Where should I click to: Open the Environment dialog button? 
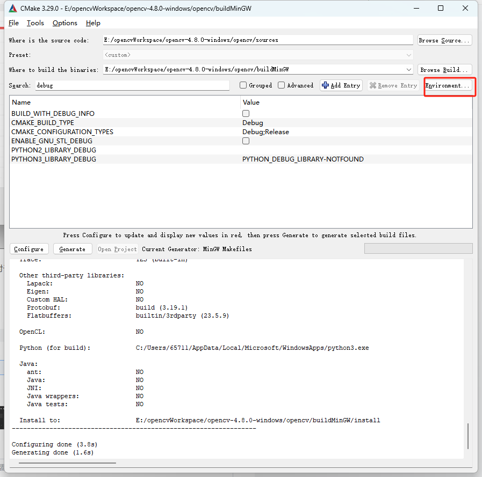(448, 86)
